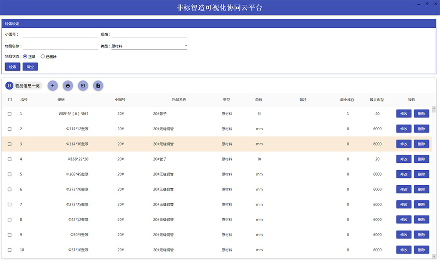The width and height of the screenshot is (440, 260).
Task: Click the export/import arrow icon in the toolbar
Action: tap(83, 85)
